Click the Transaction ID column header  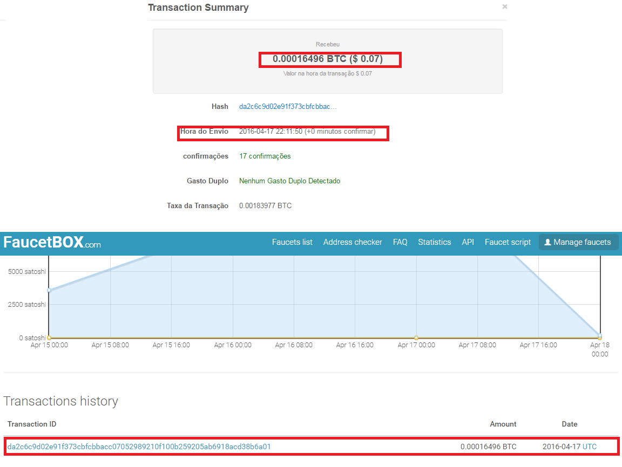(x=32, y=424)
